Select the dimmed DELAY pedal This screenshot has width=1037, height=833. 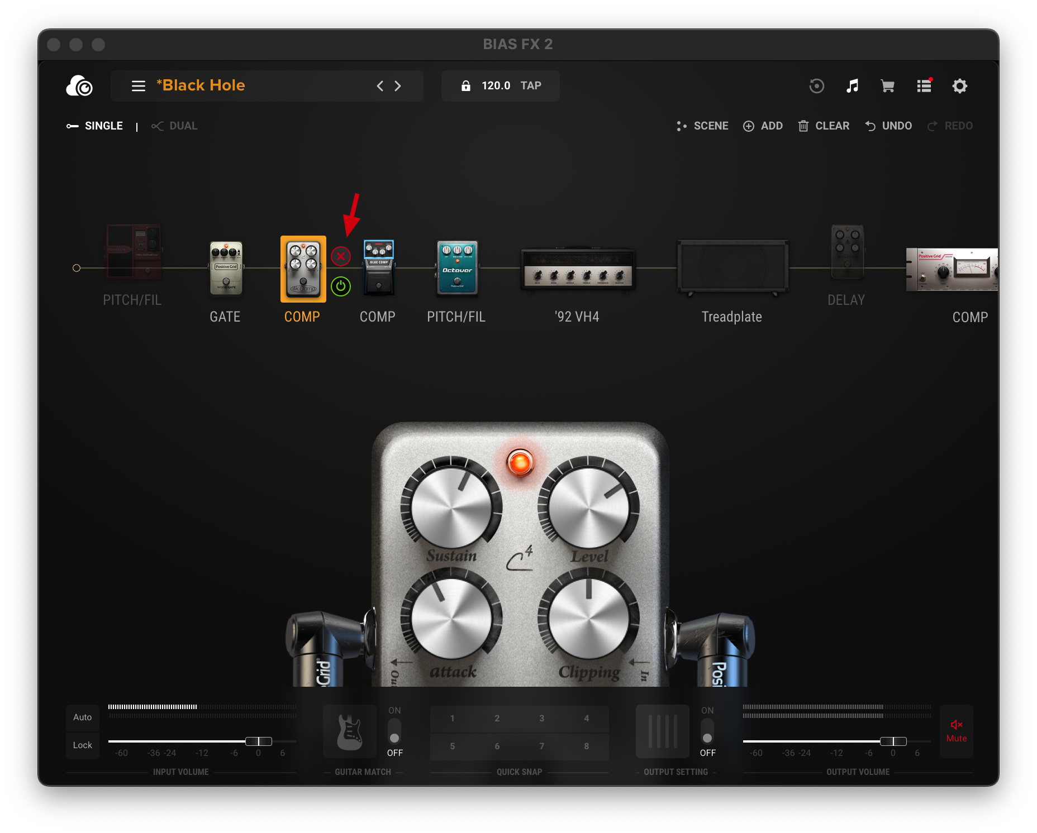point(847,252)
